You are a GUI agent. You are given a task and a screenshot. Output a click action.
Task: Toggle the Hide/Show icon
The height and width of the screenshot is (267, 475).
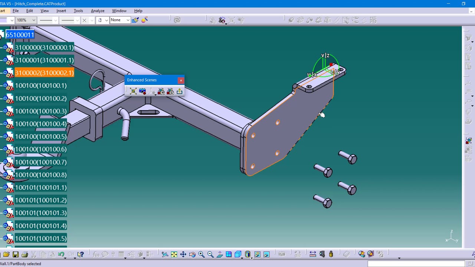pyautogui.click(x=257, y=254)
